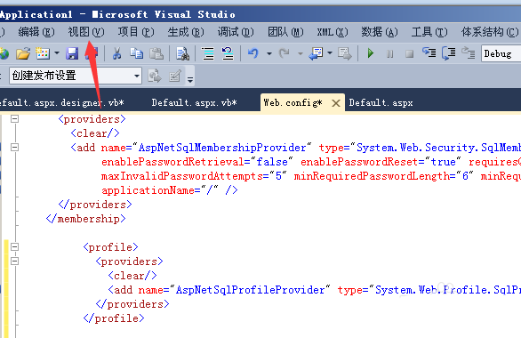Switch to the Default.aspx tab
This screenshot has height=338, width=521.
click(381, 102)
